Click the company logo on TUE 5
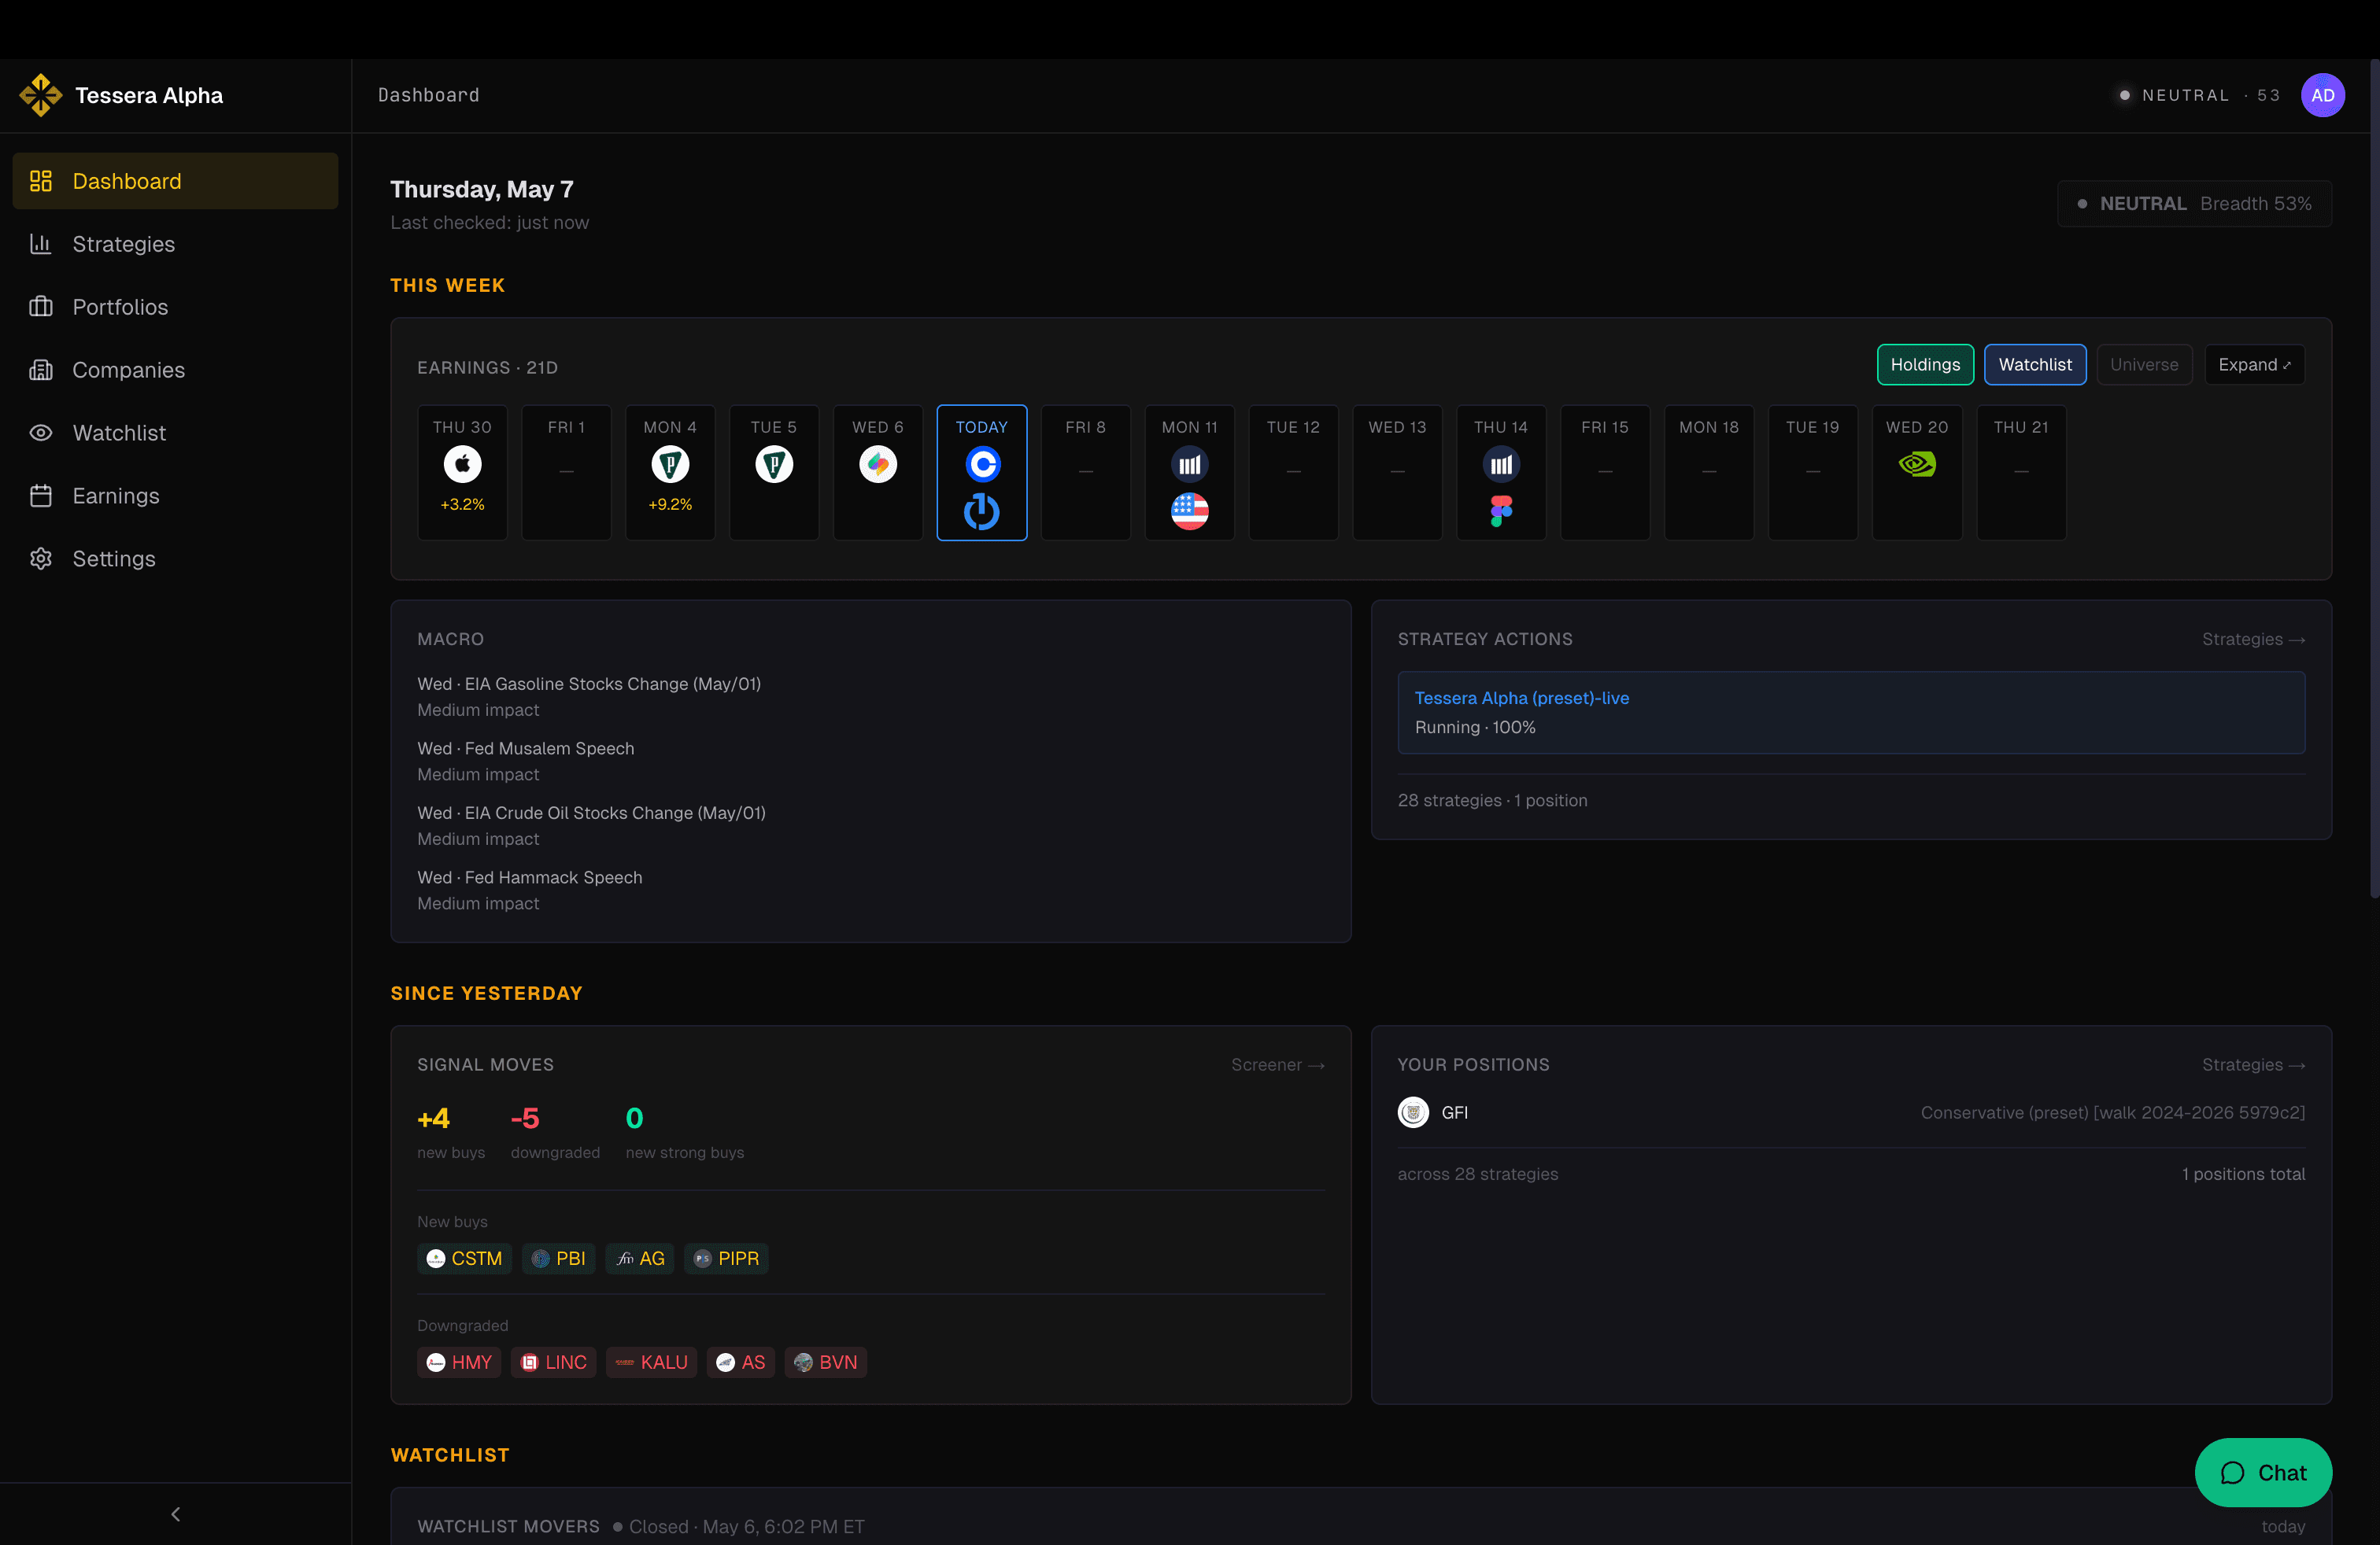This screenshot has width=2380, height=1545. [x=774, y=463]
